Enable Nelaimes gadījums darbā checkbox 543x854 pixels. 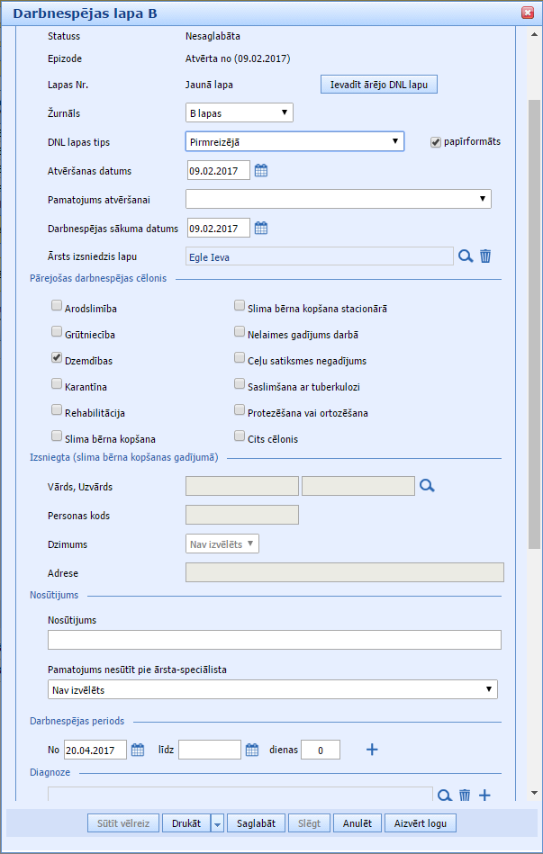pyautogui.click(x=240, y=331)
